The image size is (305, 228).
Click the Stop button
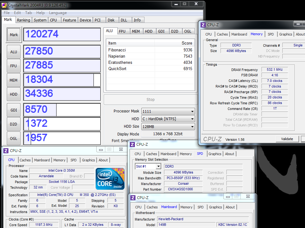(151, 99)
